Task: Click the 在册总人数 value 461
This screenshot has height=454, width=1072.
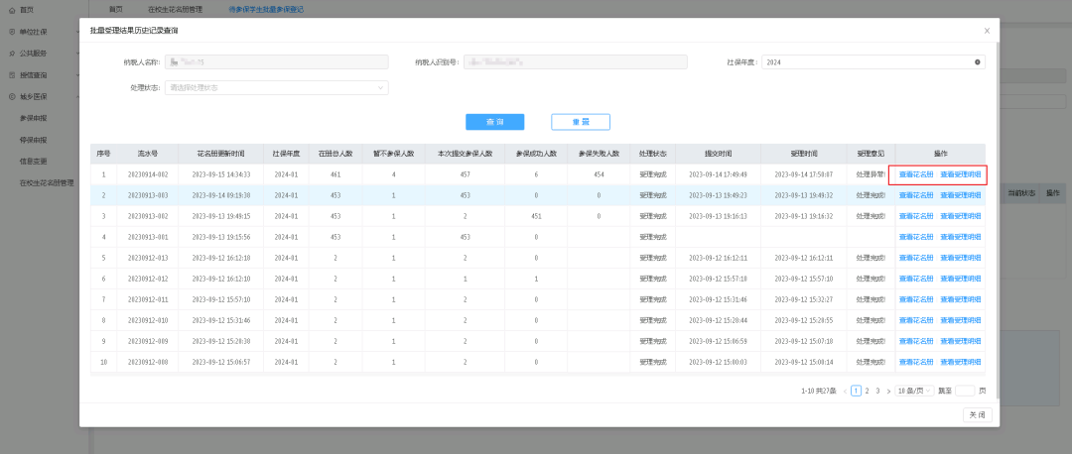Action: [x=335, y=174]
